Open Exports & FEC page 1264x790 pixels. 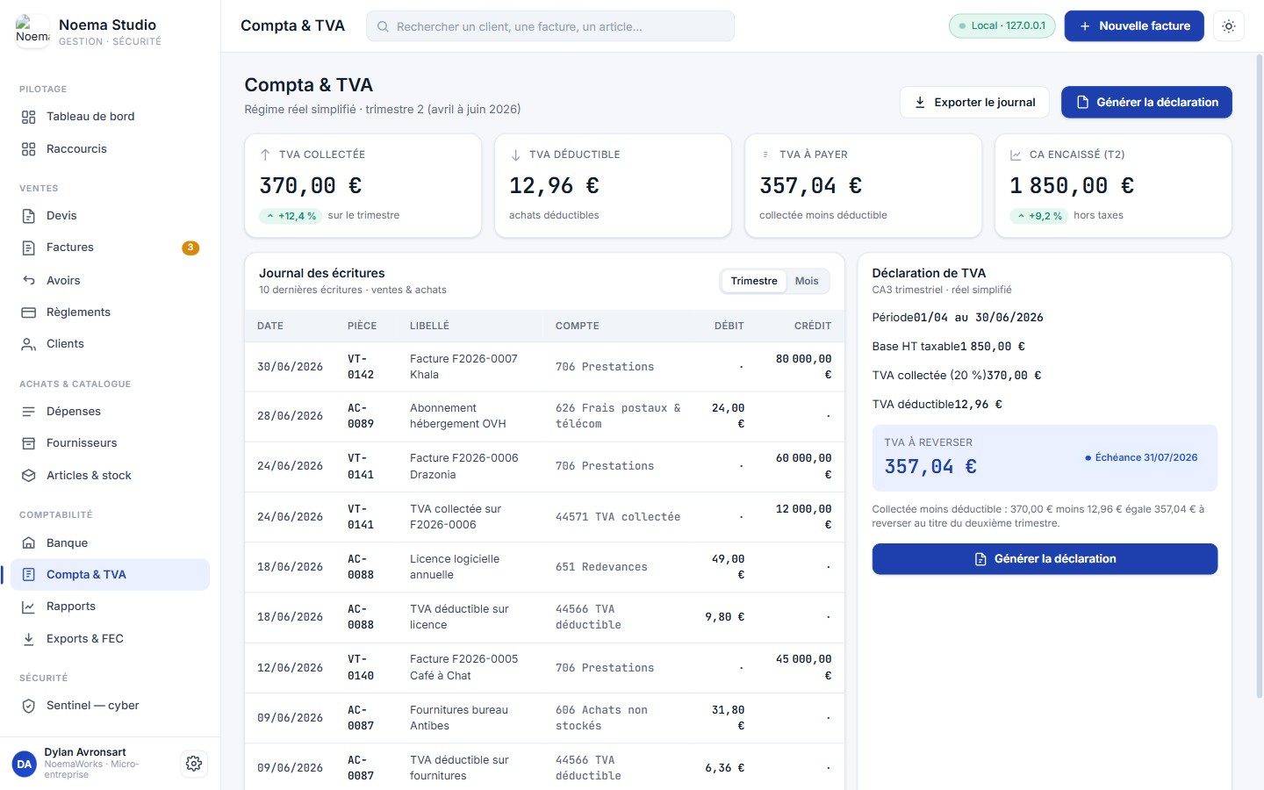point(111,639)
